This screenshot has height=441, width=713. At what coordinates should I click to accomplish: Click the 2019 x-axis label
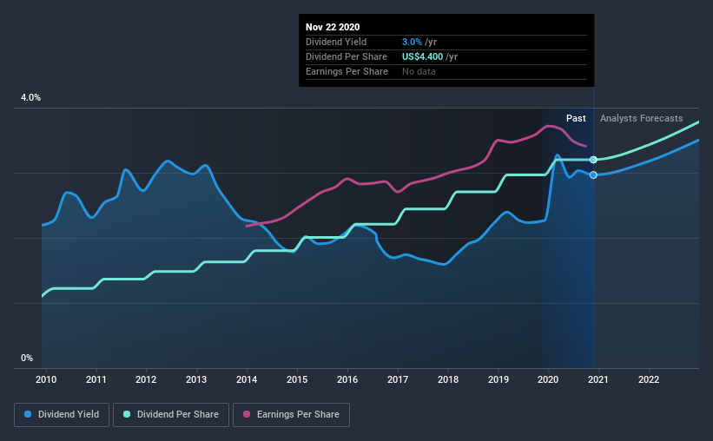pyautogui.click(x=498, y=379)
